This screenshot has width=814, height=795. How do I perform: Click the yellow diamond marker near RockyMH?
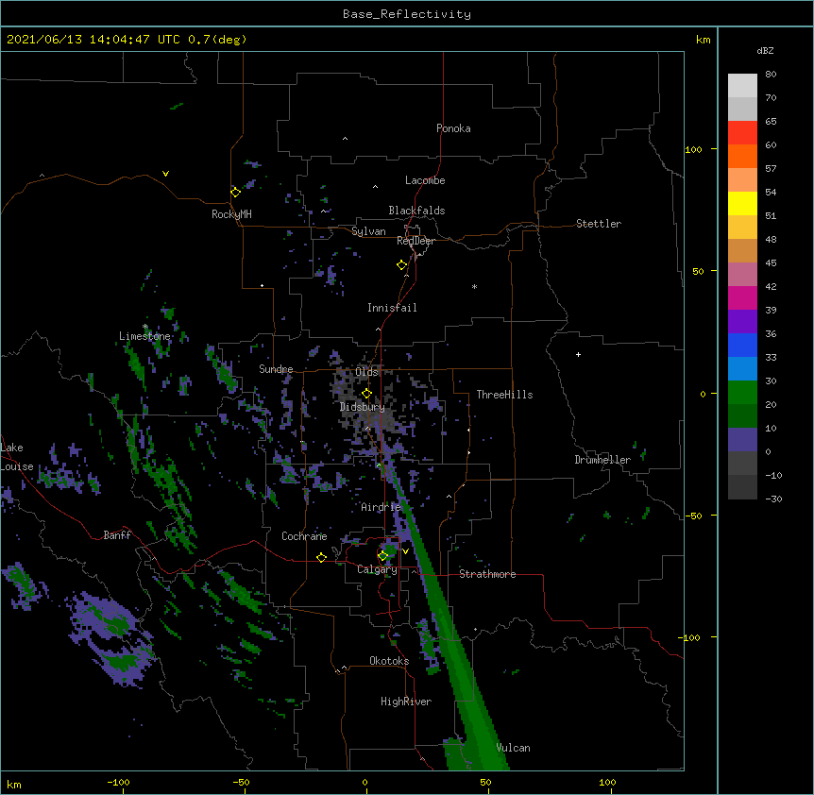pos(235,192)
